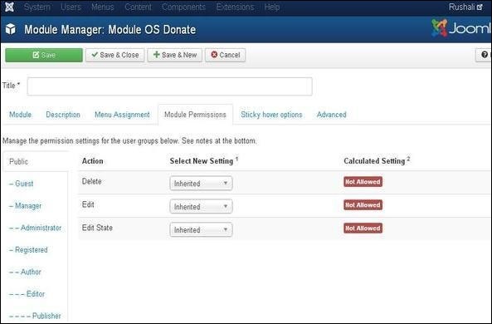The height and width of the screenshot is (324, 492).
Task: Open the Help menu in top bar
Action: (x=272, y=7)
